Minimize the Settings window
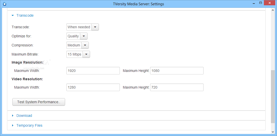277x136 pixels. click(254, 3)
